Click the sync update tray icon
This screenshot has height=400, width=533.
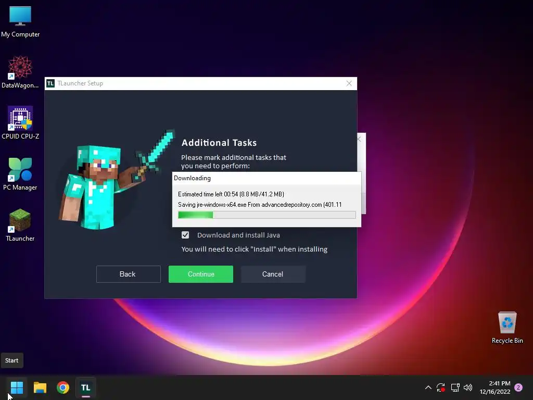[441, 387]
